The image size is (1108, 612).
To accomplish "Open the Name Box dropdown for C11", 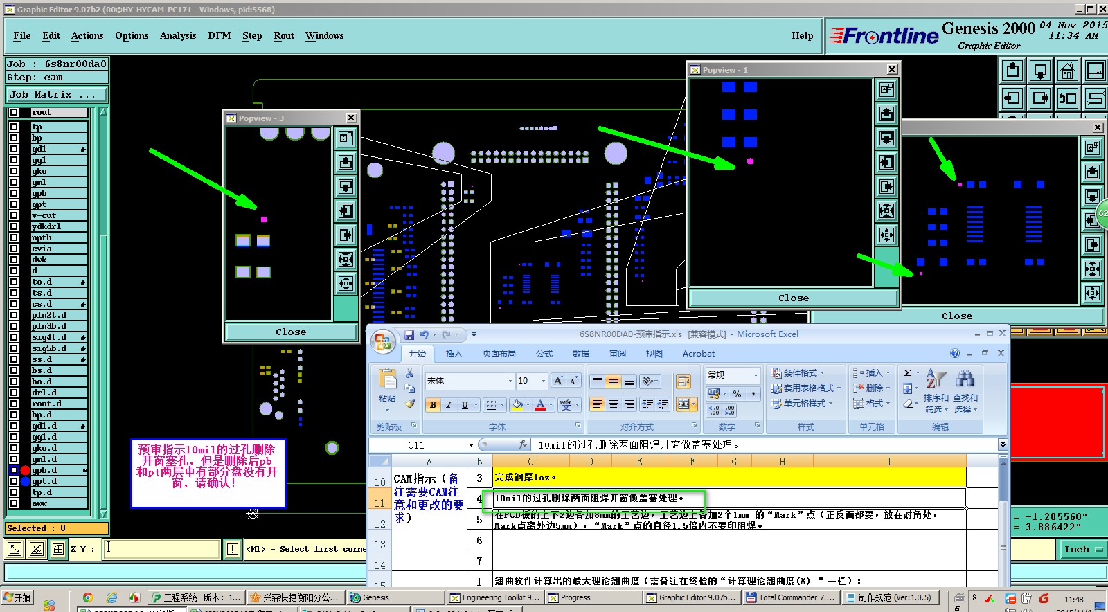I will tap(471, 445).
